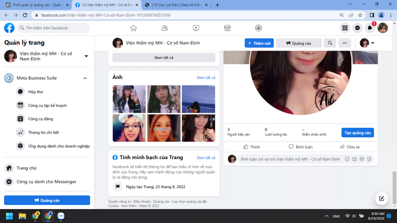
Task: Open Hộp thư in sidebar
Action: coord(35,92)
